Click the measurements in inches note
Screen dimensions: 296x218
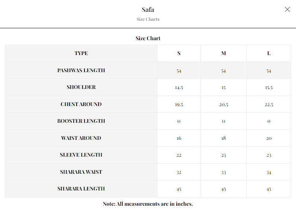pyautogui.click(x=148, y=204)
